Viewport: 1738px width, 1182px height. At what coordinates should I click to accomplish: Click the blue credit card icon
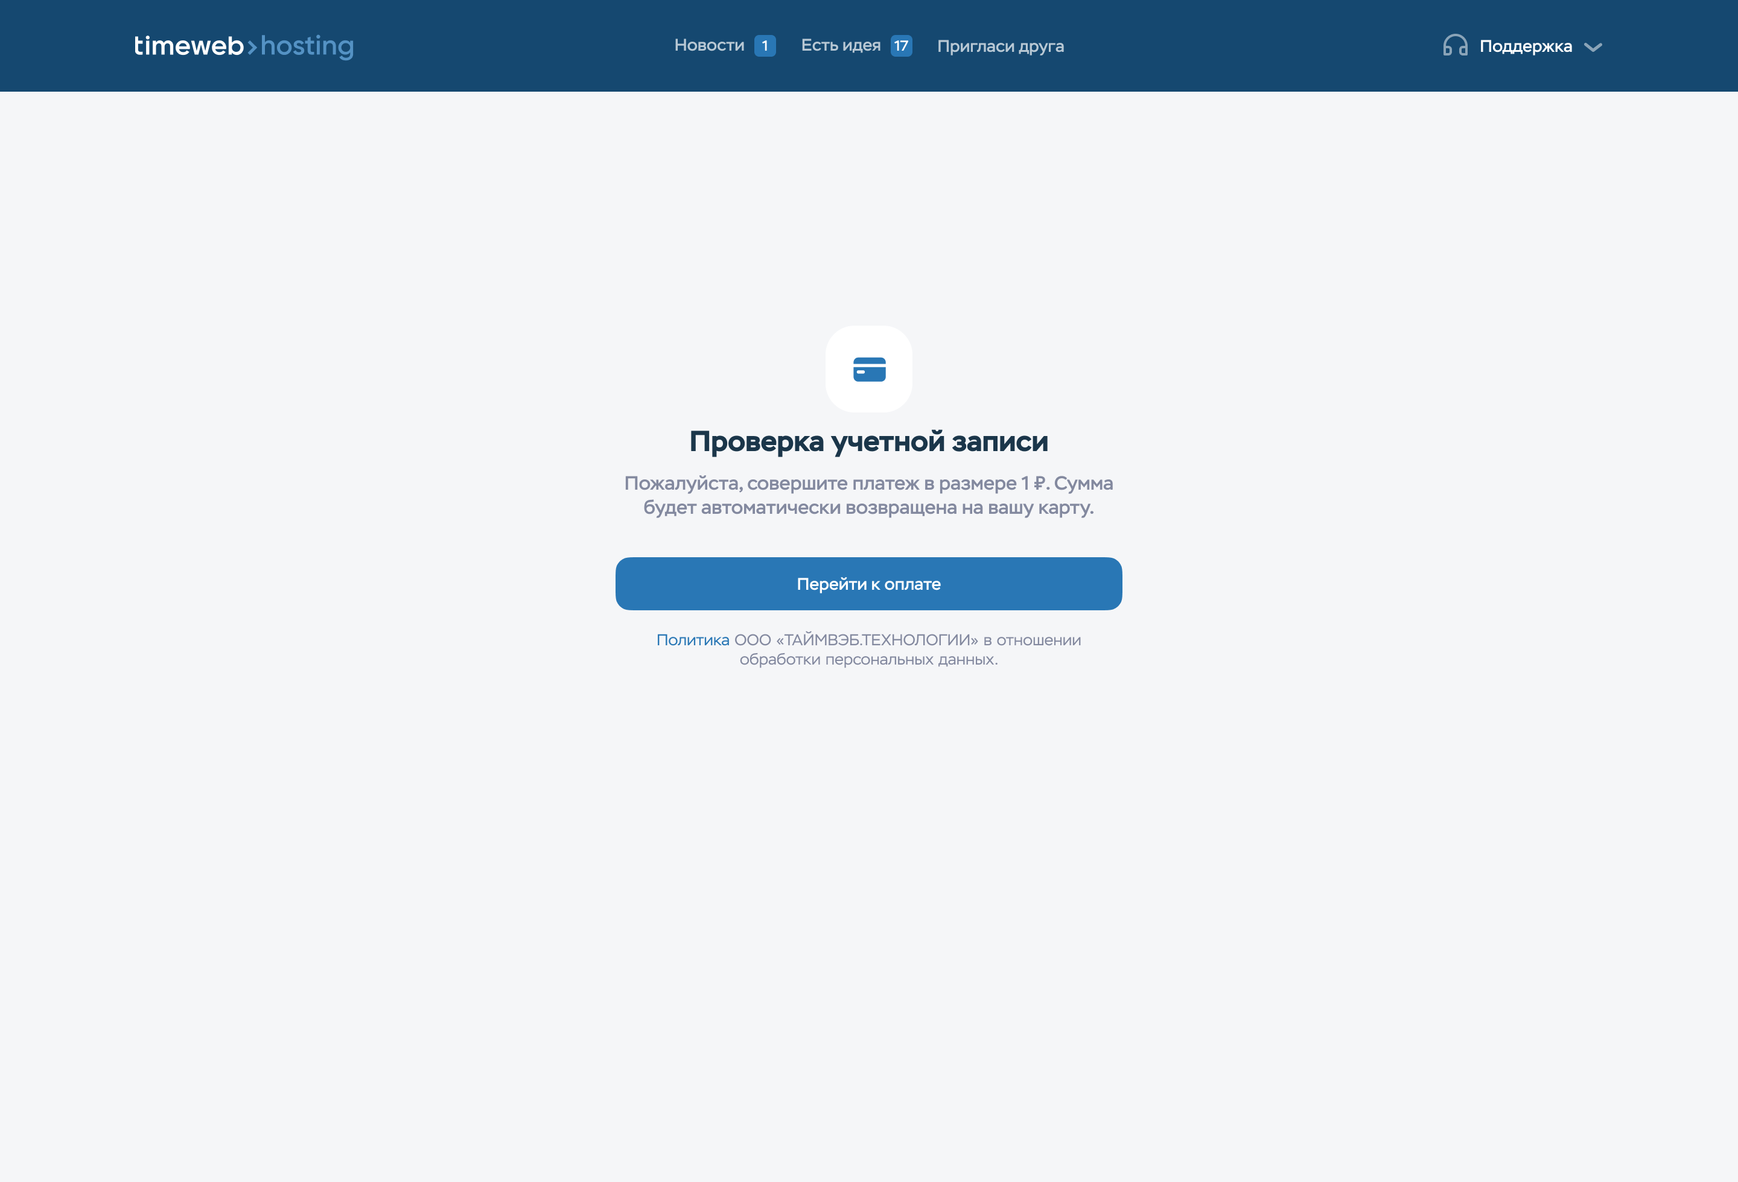869,369
